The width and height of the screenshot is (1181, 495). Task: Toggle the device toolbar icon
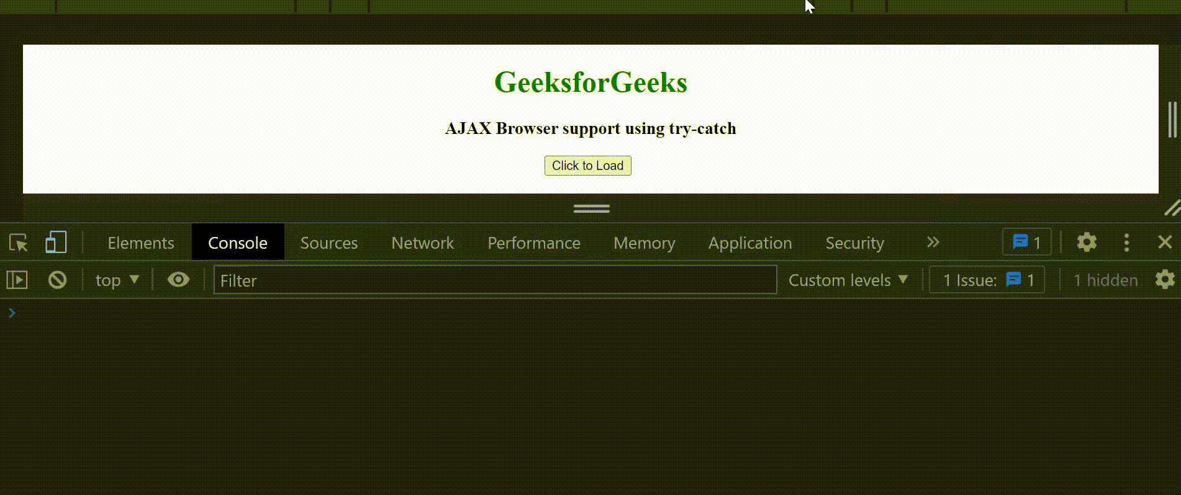(56, 243)
